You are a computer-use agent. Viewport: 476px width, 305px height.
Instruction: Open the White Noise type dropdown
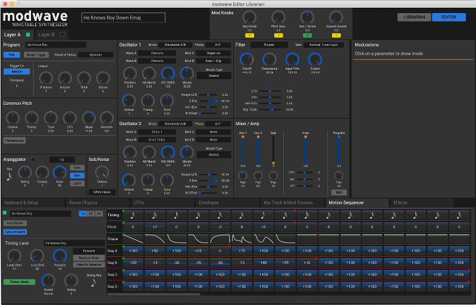102,192
